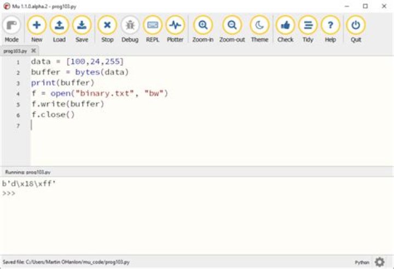
Task: Toggle the Theme moon icon
Action: click(259, 29)
